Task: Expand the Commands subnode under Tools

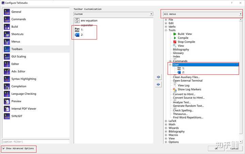Action: tap(170, 61)
